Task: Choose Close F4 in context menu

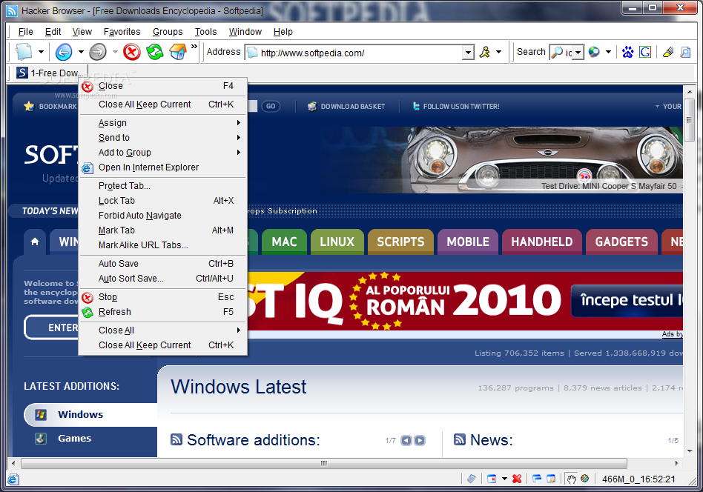Action: (x=162, y=86)
